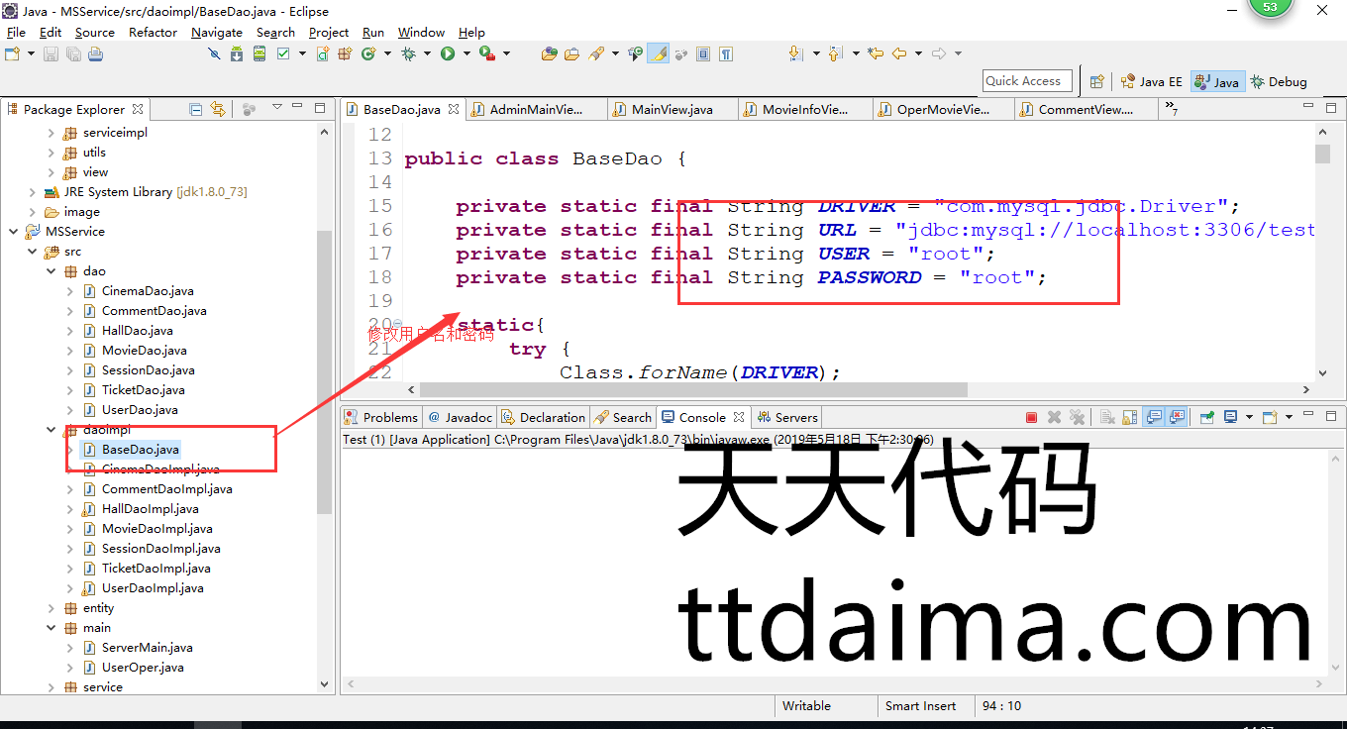Click the Debug bug icon in toolbar
The image size is (1347, 729).
pyautogui.click(x=408, y=53)
